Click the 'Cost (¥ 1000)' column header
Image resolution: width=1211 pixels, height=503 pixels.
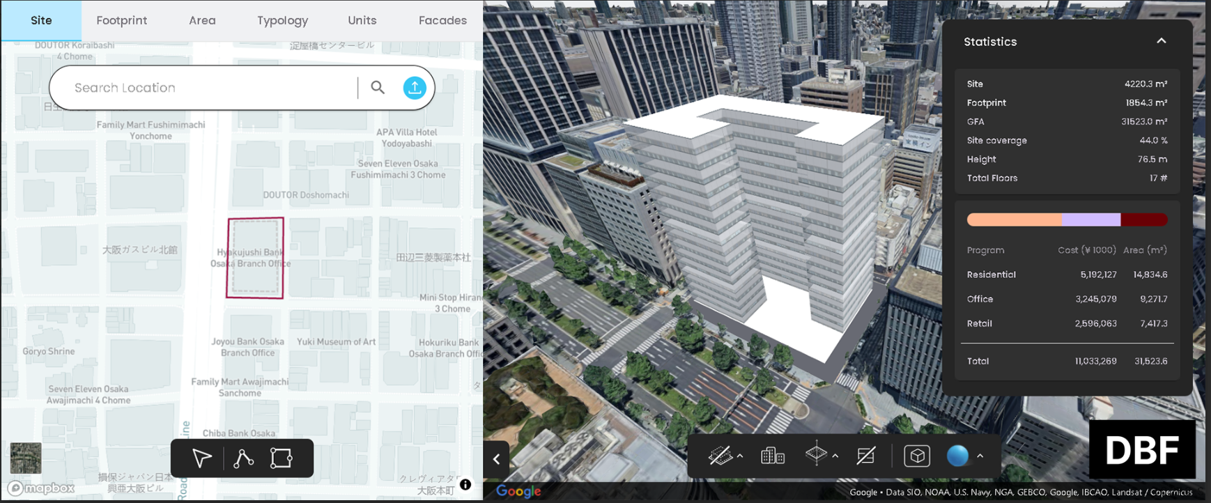tap(1087, 250)
